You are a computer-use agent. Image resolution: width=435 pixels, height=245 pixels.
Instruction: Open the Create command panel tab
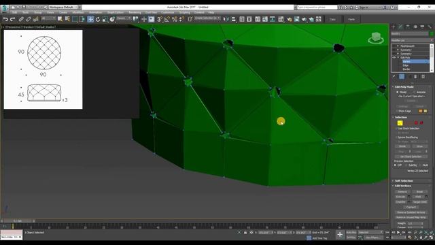coord(394,27)
